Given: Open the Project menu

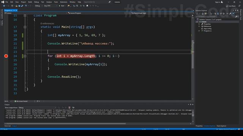Looking at the screenshot, I should coord(24,2).
